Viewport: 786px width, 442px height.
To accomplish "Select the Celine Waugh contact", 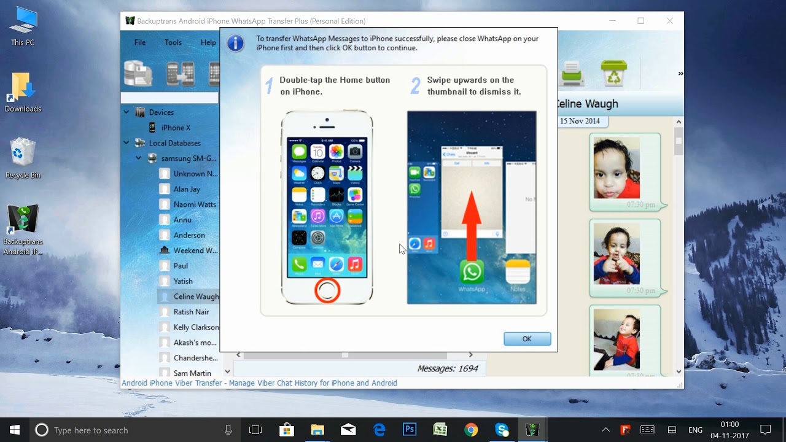I will click(x=196, y=297).
